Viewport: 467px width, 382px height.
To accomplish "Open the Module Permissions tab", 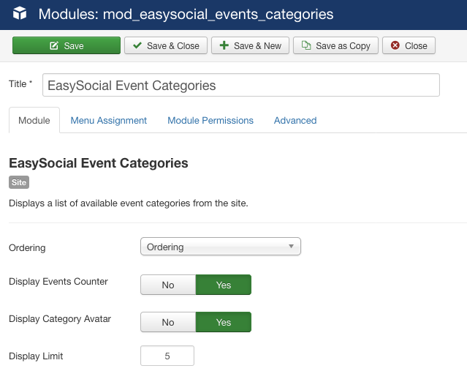I will 210,120.
